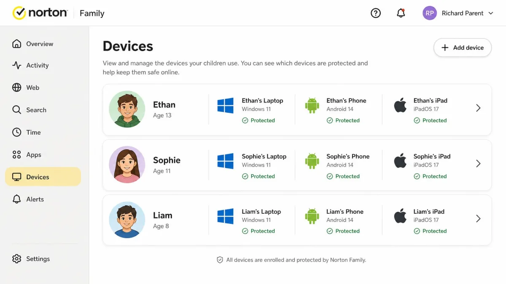Click the RP profile avatar

[430, 13]
